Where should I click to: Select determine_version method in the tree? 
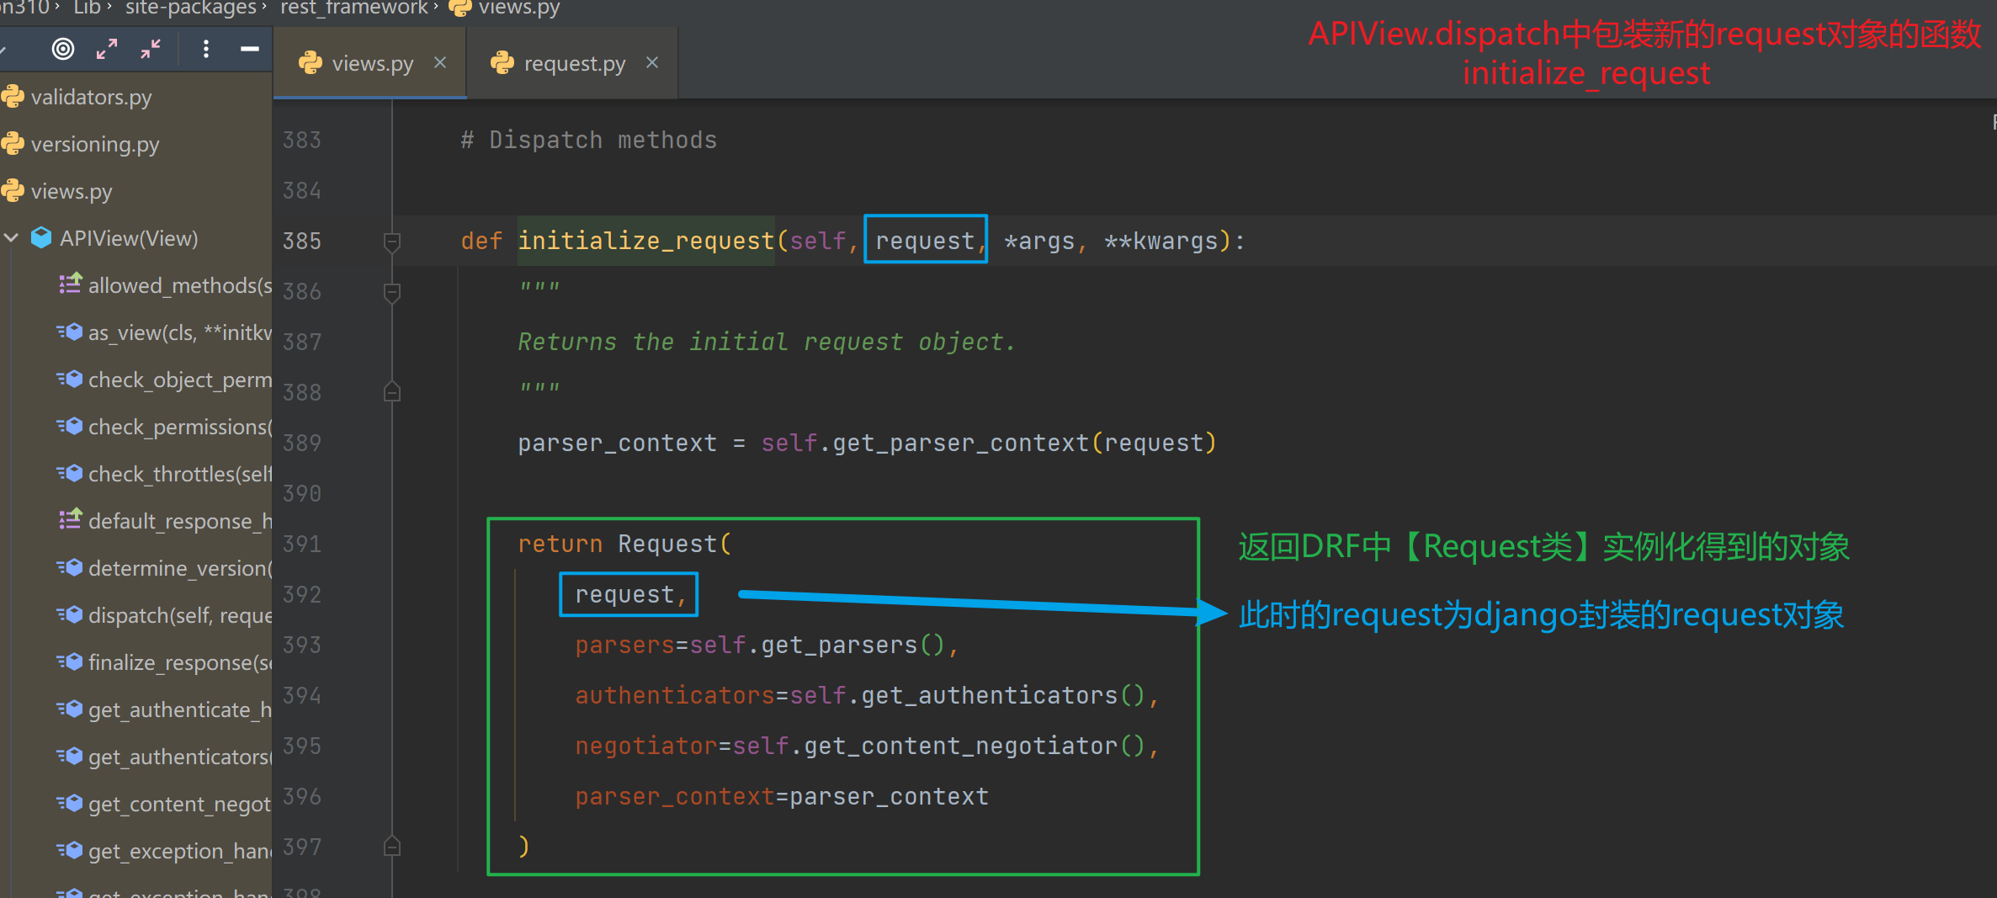tap(180, 568)
